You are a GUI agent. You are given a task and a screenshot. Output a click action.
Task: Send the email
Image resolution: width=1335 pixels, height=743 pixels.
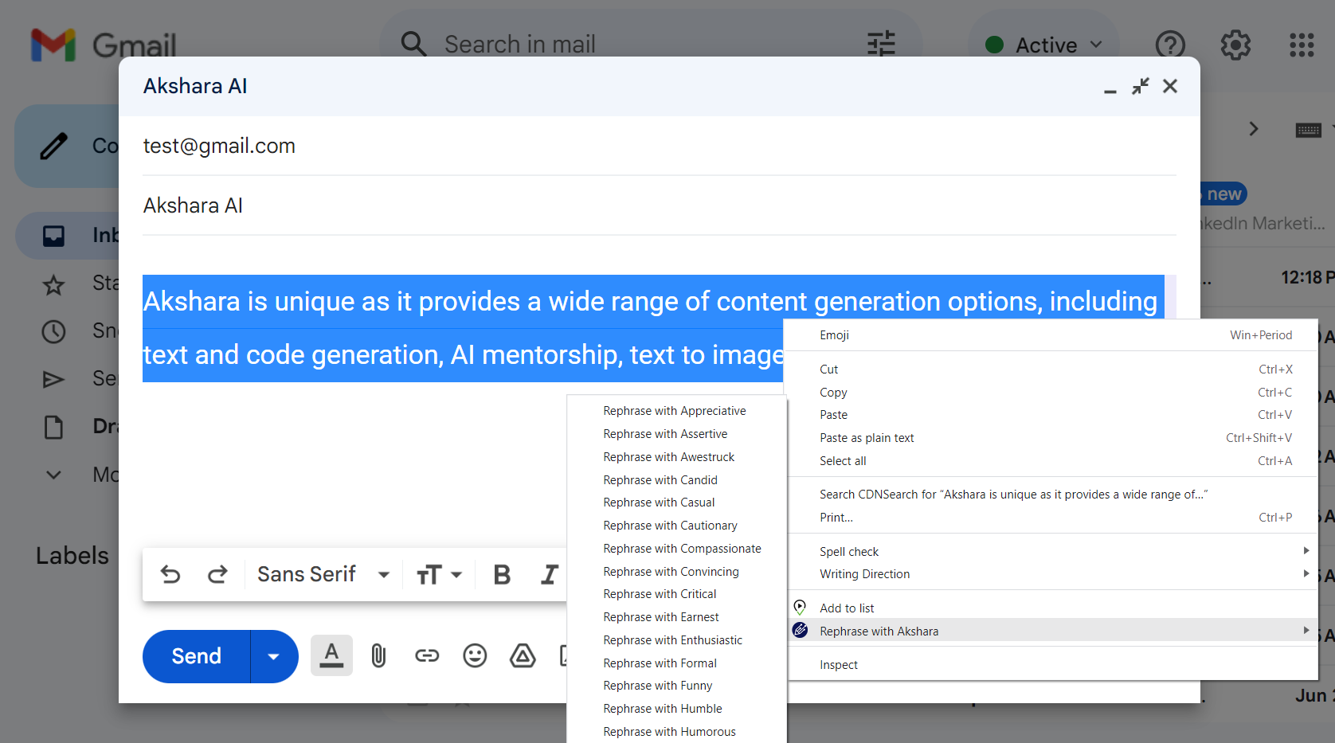point(197,657)
